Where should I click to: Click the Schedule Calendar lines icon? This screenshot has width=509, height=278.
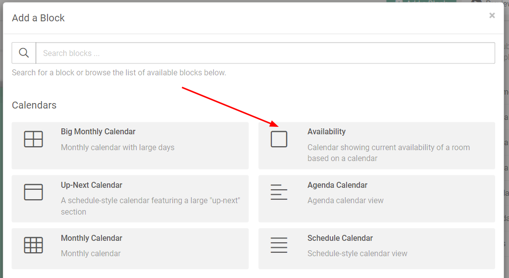[279, 245]
